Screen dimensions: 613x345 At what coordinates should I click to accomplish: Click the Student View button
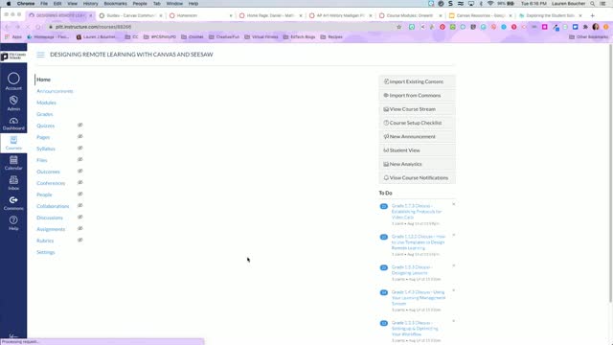pyautogui.click(x=417, y=150)
